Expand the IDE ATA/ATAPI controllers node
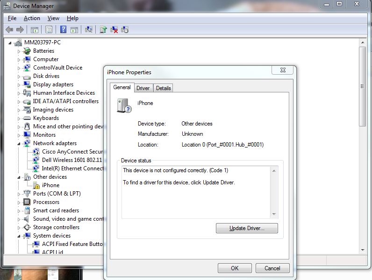 (x=19, y=102)
